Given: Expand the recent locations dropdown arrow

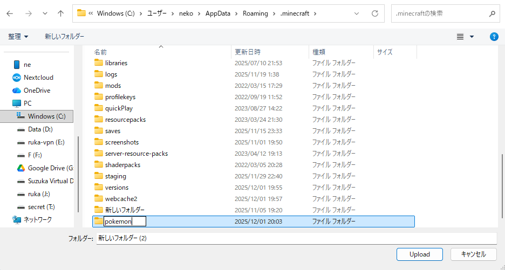Looking at the screenshot, I should 45,13.
